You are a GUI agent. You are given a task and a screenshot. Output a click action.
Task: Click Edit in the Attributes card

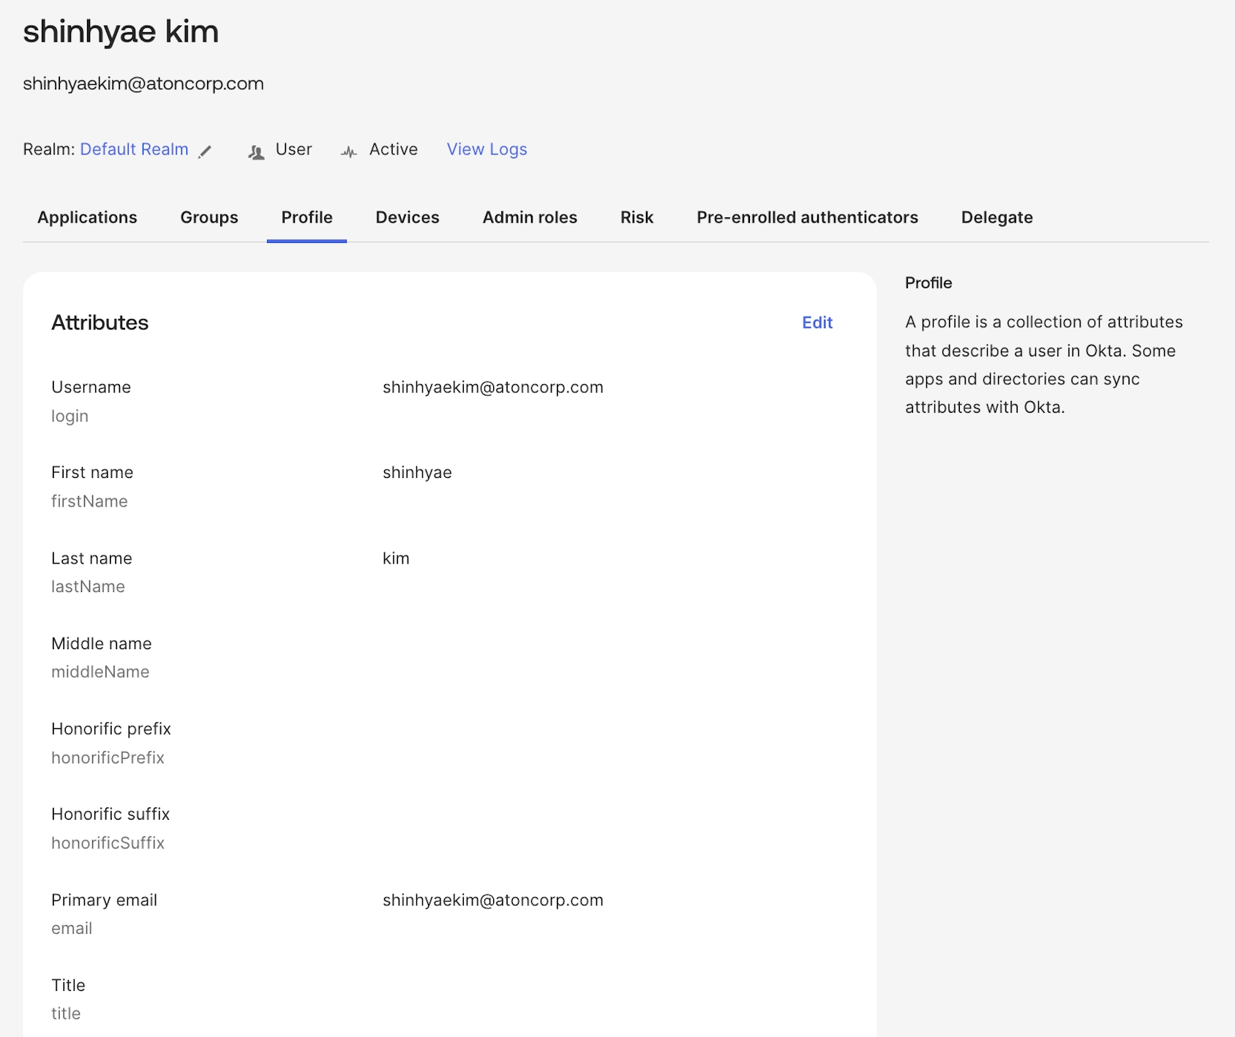click(817, 323)
